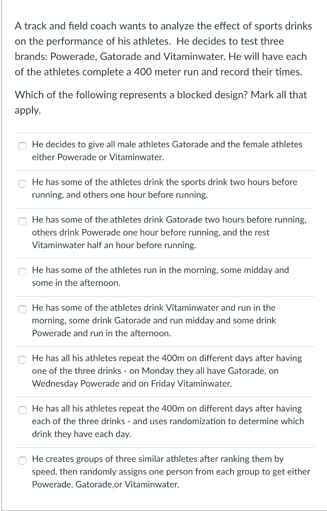Check the option pairing drinks with times of day
The image size is (327, 511).
pyautogui.click(x=22, y=308)
